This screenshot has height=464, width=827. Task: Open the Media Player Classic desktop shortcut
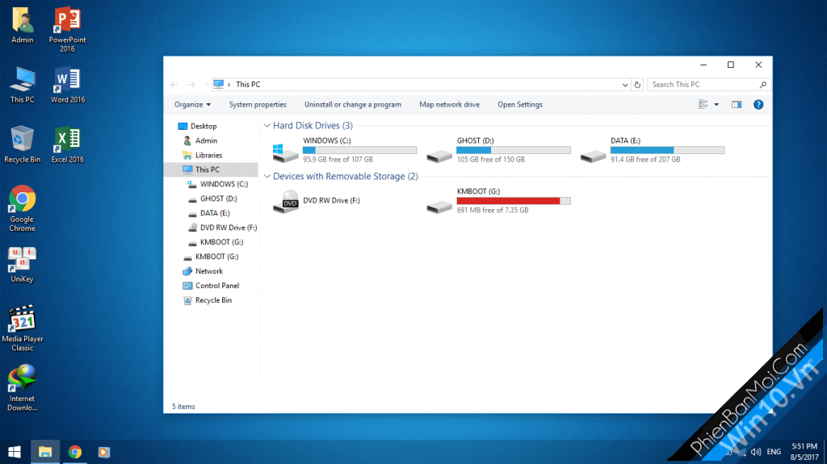point(22,328)
